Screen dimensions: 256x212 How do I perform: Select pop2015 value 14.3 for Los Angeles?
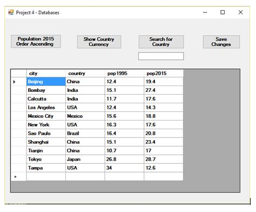[164, 108]
